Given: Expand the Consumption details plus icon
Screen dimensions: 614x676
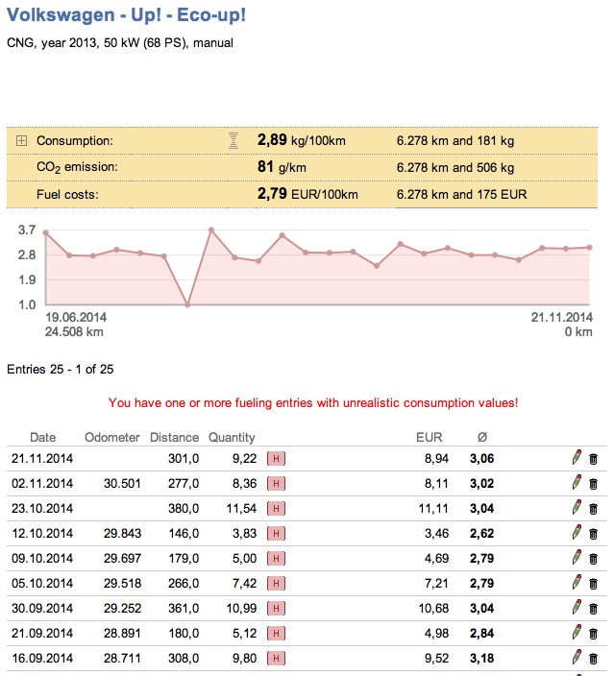Looking at the screenshot, I should coord(21,140).
